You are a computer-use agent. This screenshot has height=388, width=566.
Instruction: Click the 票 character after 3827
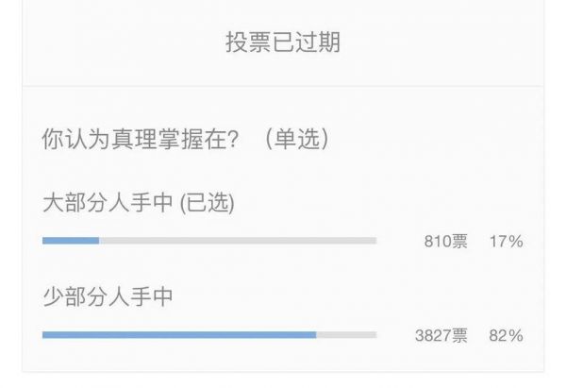point(459,336)
